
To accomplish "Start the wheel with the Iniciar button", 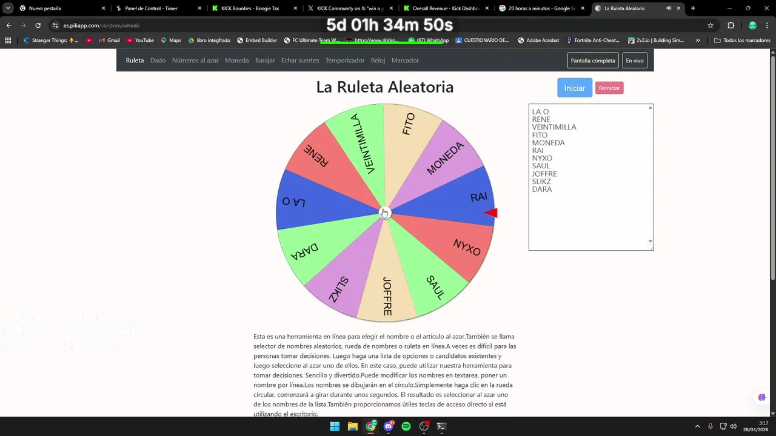I will (575, 88).
